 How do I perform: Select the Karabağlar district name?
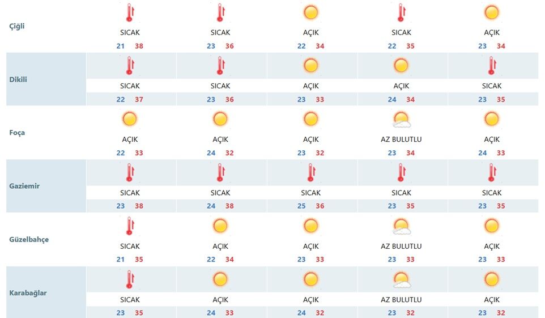[28, 293]
